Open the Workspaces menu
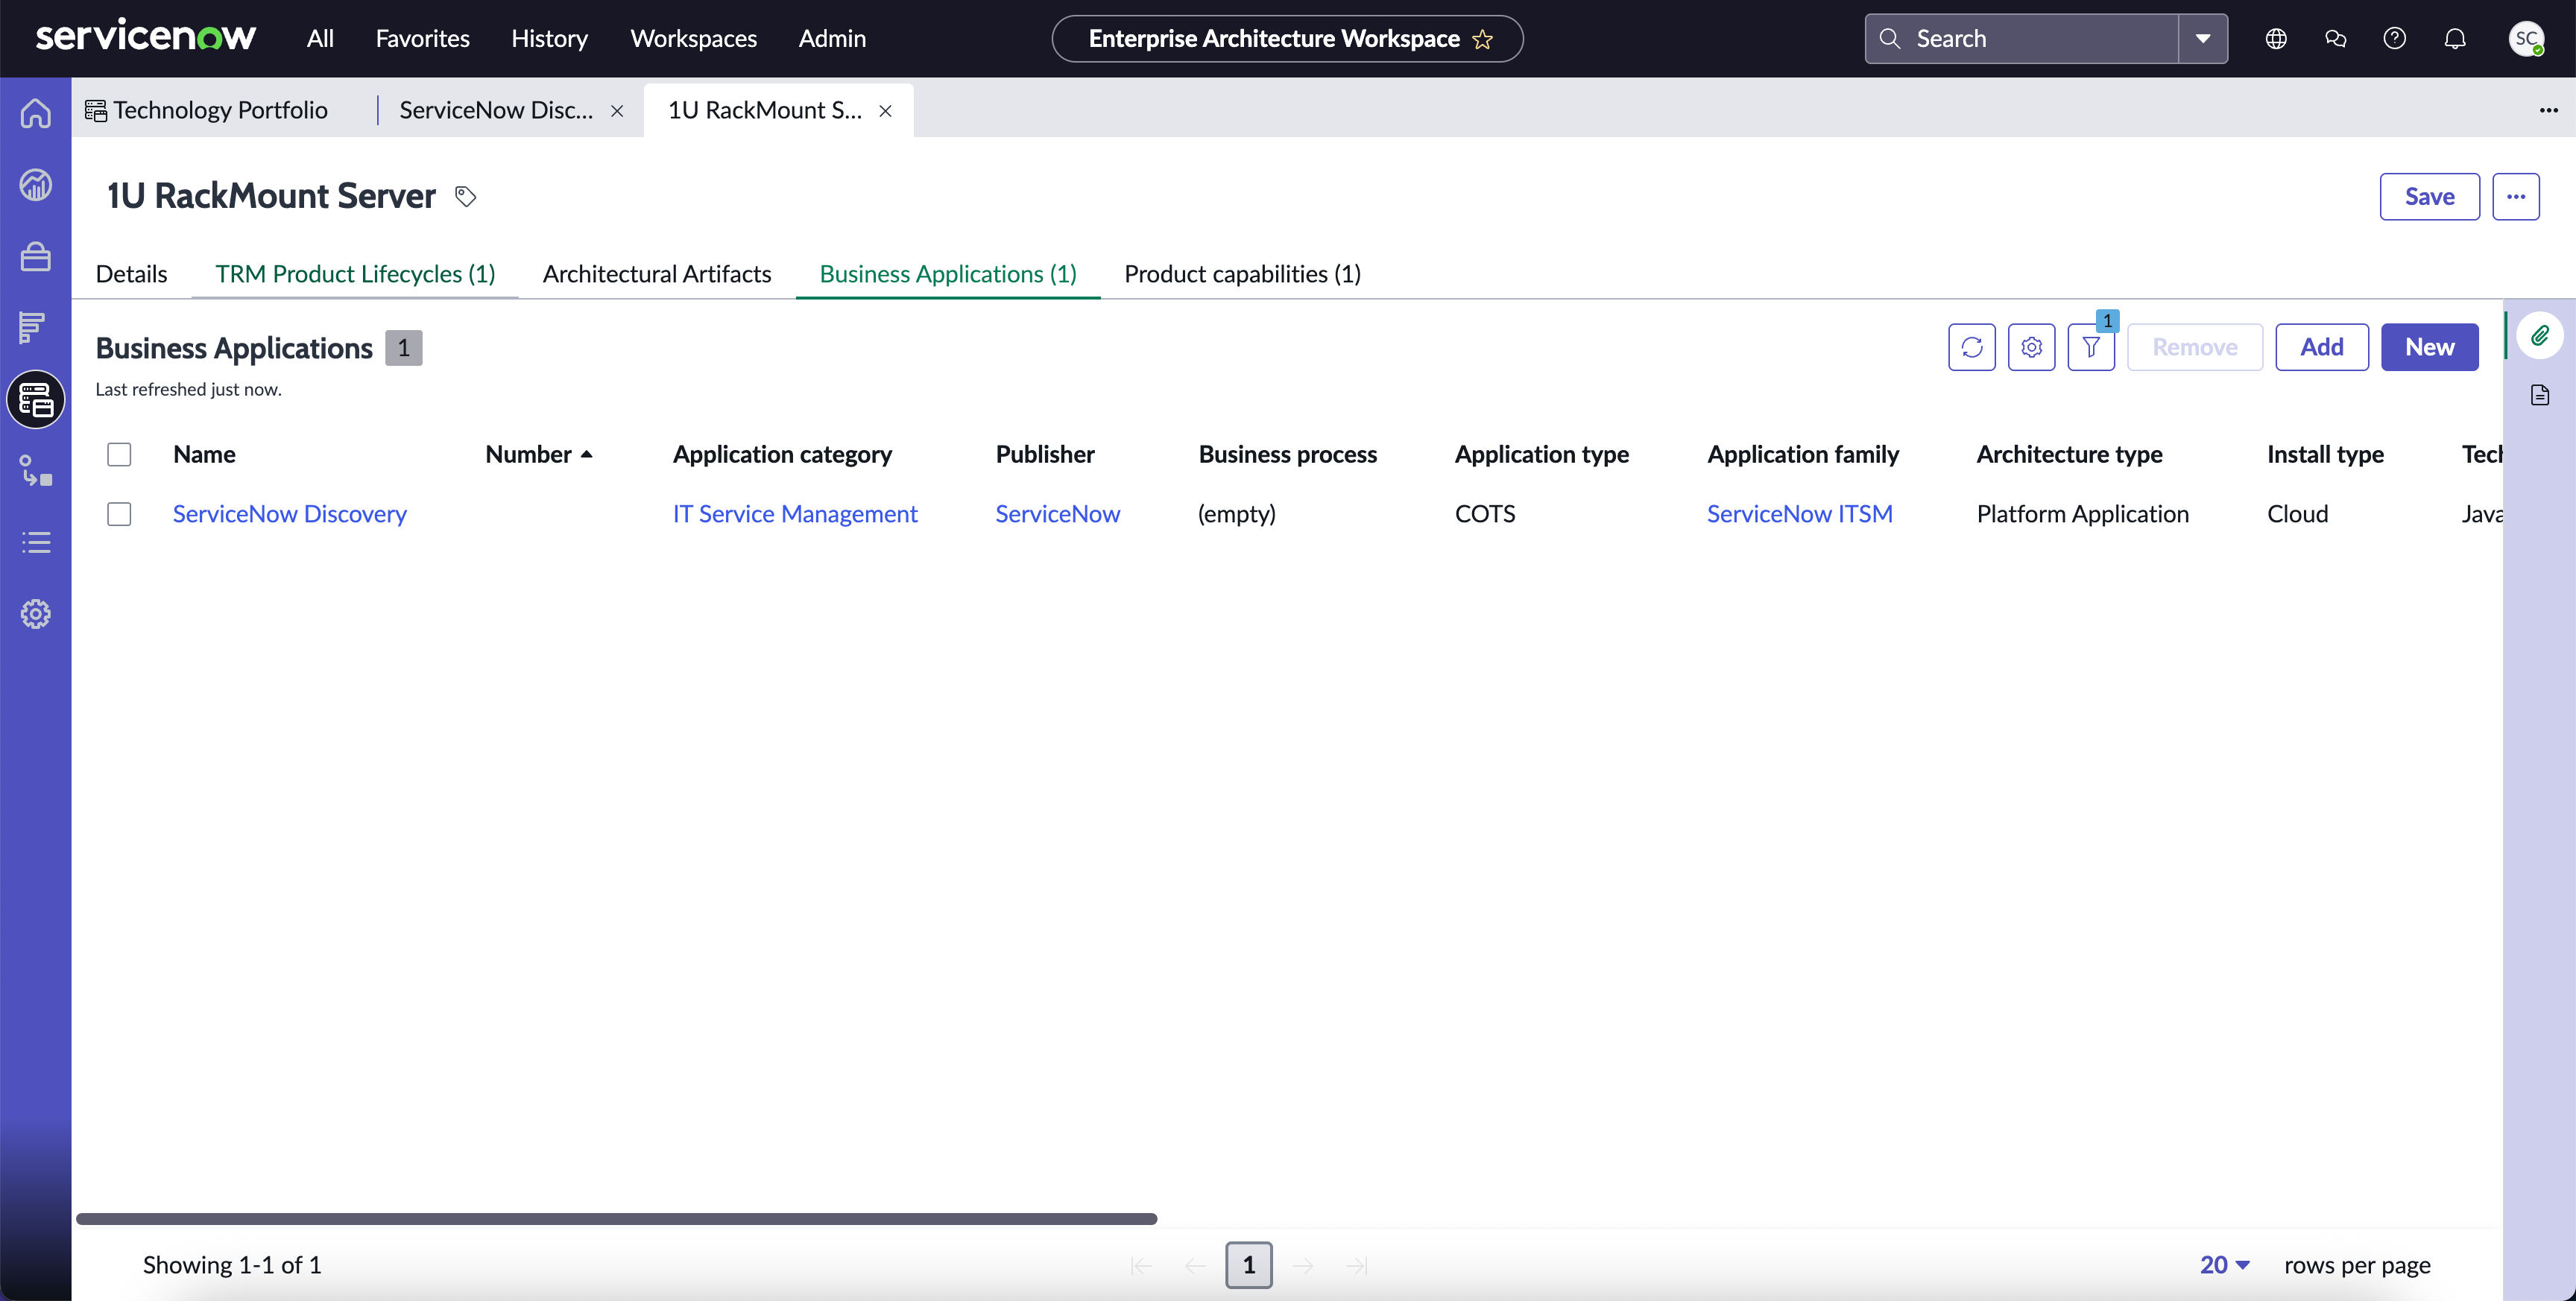The height and width of the screenshot is (1301, 2576). point(693,39)
